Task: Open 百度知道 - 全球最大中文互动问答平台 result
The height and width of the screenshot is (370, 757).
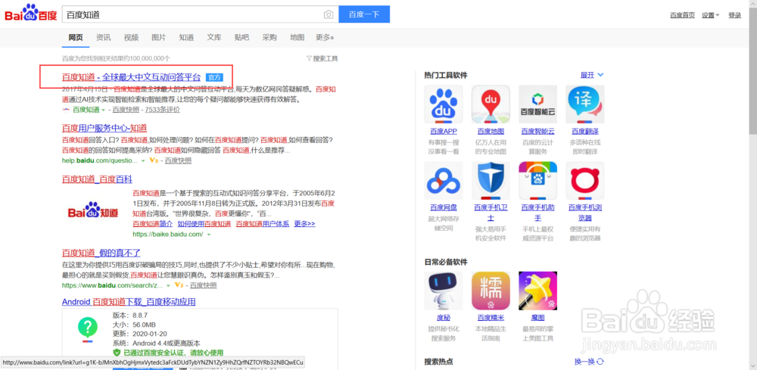Action: [x=131, y=77]
